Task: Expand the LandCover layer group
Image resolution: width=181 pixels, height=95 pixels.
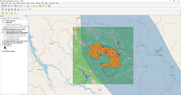Action: click(1, 45)
